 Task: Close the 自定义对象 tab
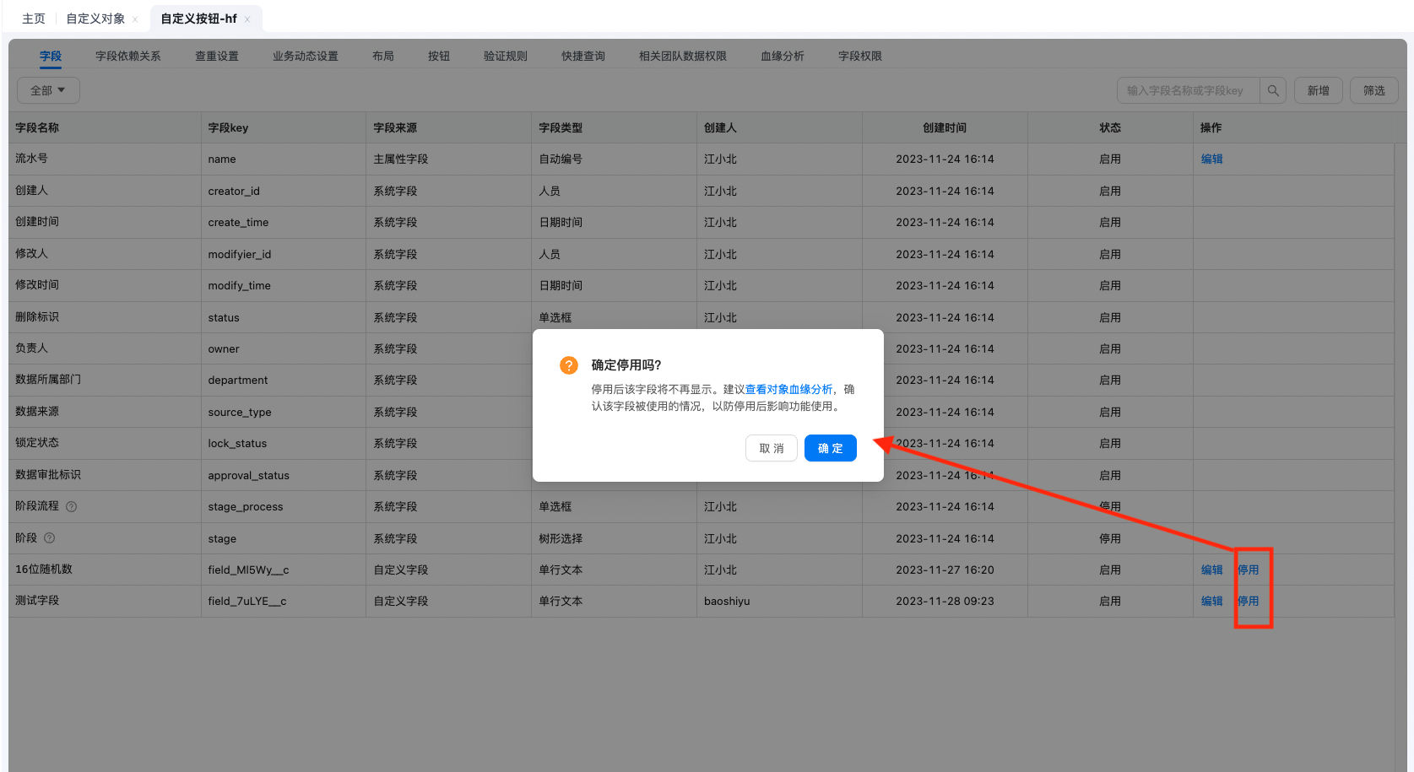coord(135,19)
